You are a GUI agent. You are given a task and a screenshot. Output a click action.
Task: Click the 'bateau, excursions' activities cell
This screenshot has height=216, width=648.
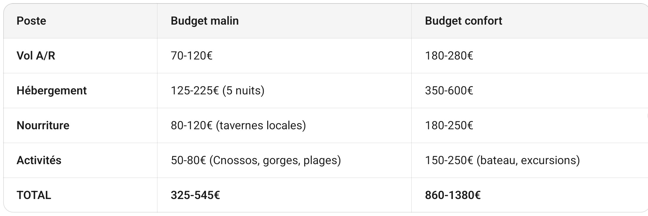528,160
